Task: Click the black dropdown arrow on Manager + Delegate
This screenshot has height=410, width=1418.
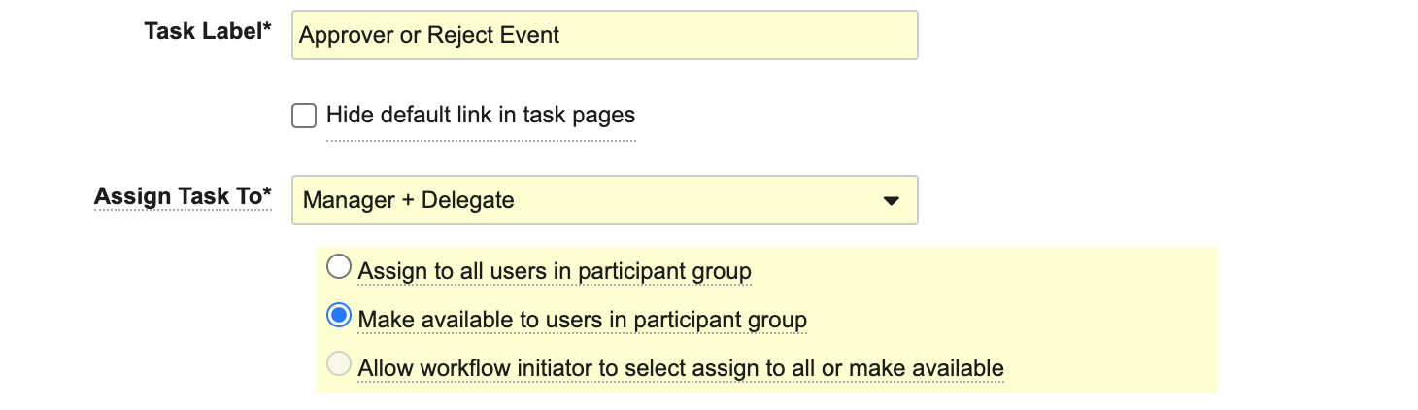Action: [891, 201]
